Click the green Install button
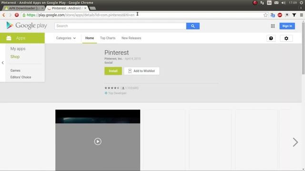305x171 pixels. [x=113, y=71]
